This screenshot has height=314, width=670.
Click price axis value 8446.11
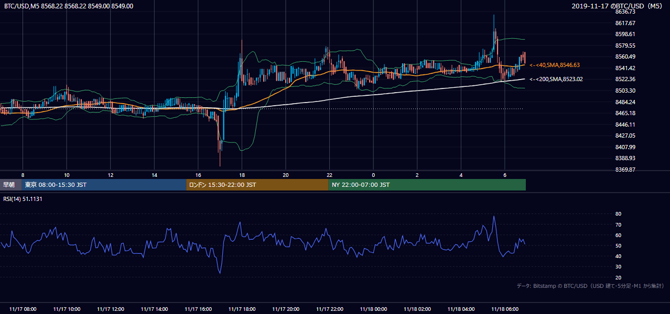[625, 125]
